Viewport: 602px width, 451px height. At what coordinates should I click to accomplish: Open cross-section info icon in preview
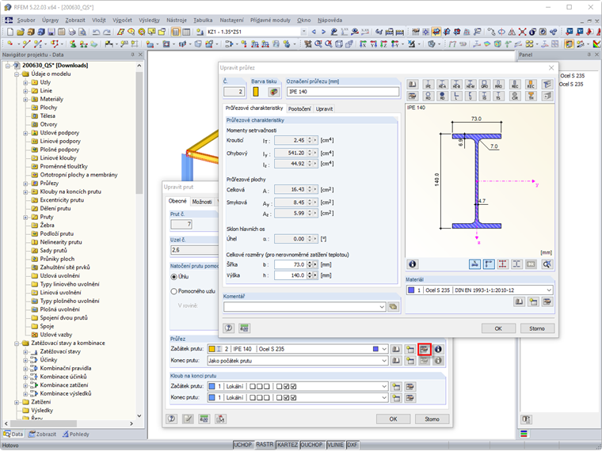point(412,263)
